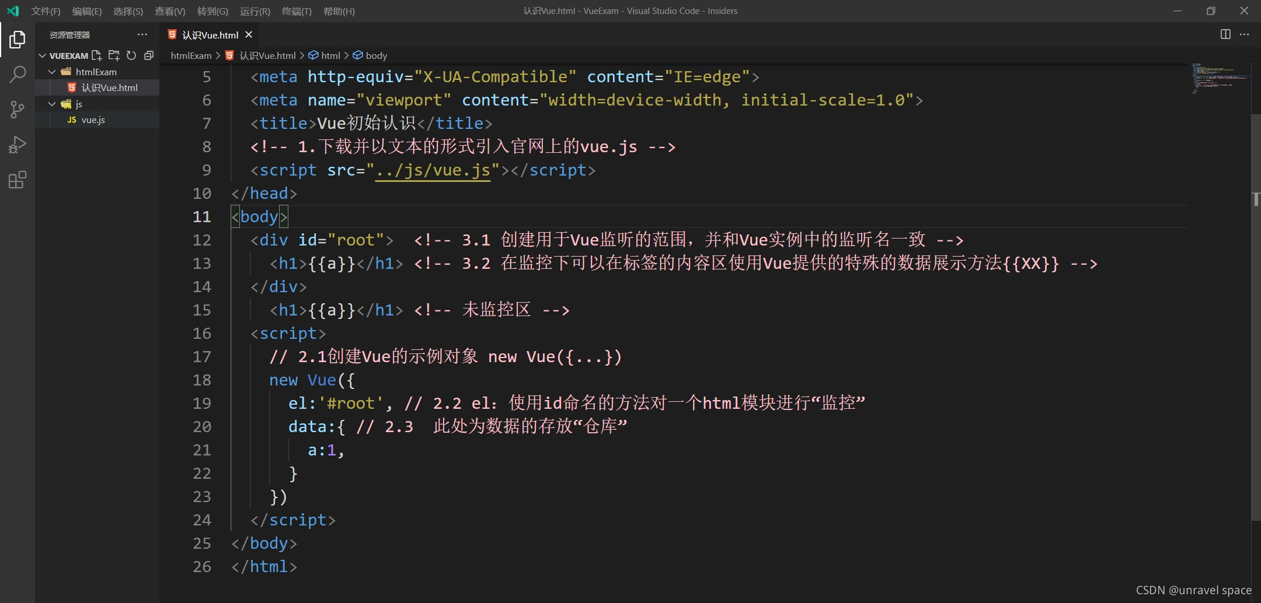This screenshot has width=1261, height=603.
Task: Click a:1, on line 21
Action: pos(326,450)
